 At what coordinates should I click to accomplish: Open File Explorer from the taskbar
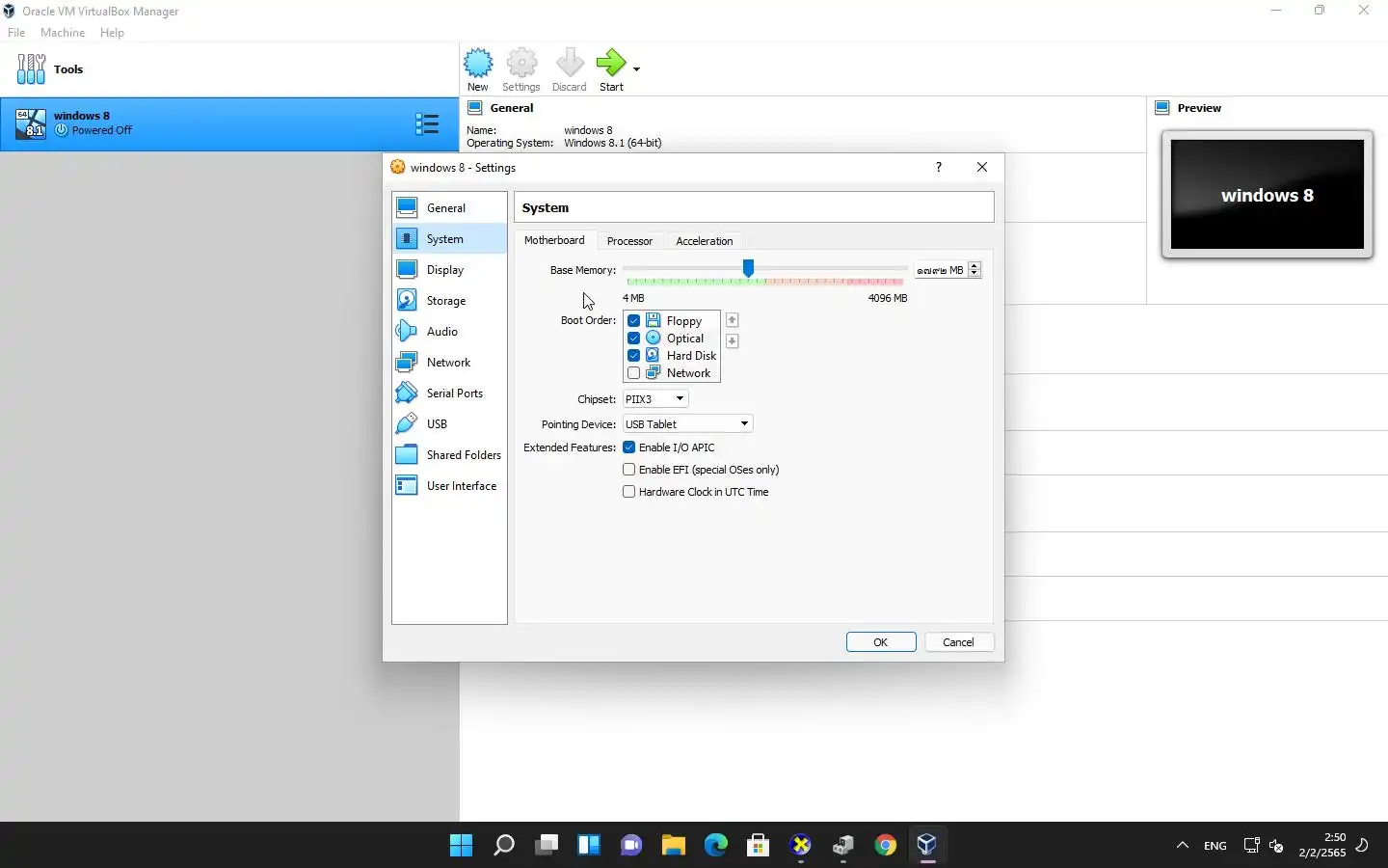tap(674, 846)
